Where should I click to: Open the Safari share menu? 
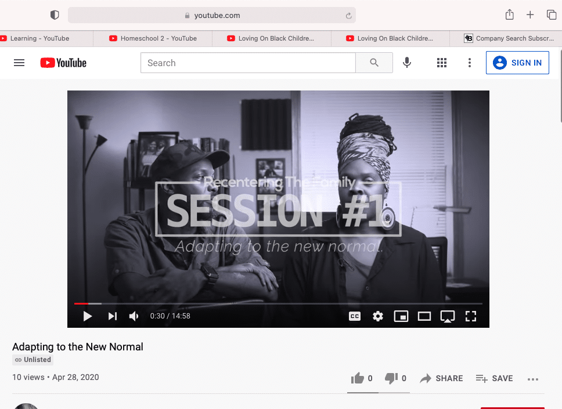[x=509, y=15]
